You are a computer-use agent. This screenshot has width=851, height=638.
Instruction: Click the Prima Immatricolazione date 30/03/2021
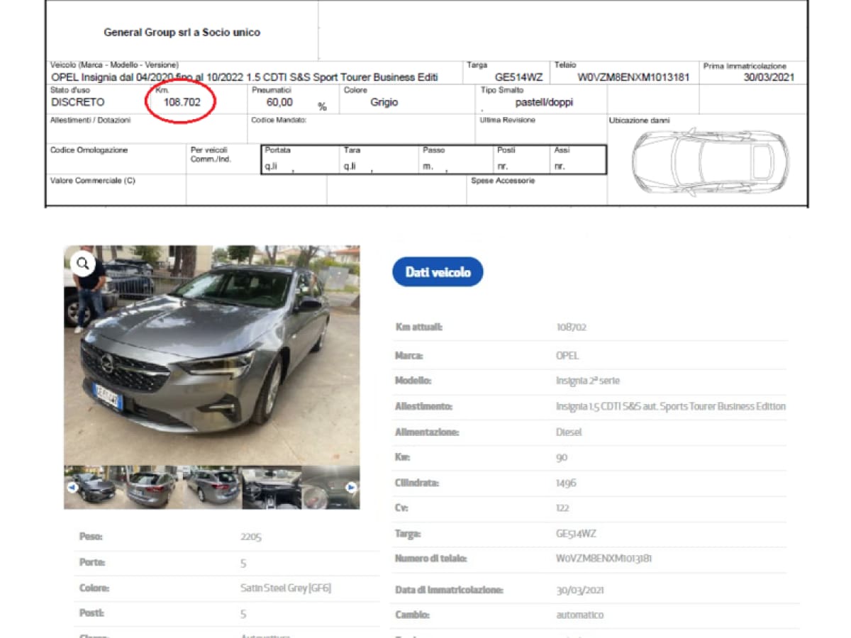pyautogui.click(x=769, y=77)
